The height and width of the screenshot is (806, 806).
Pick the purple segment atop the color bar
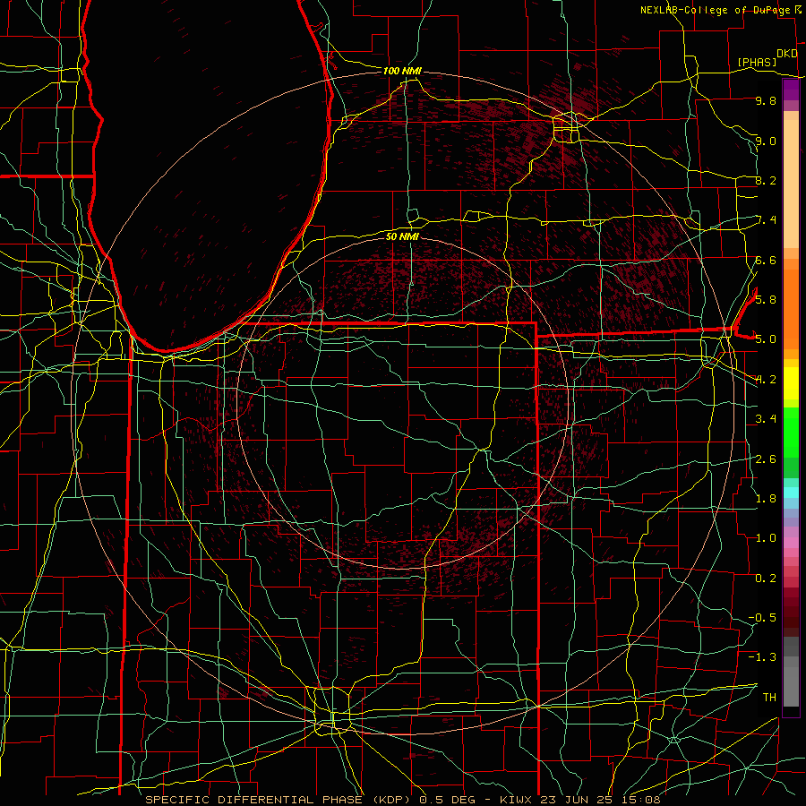click(791, 90)
